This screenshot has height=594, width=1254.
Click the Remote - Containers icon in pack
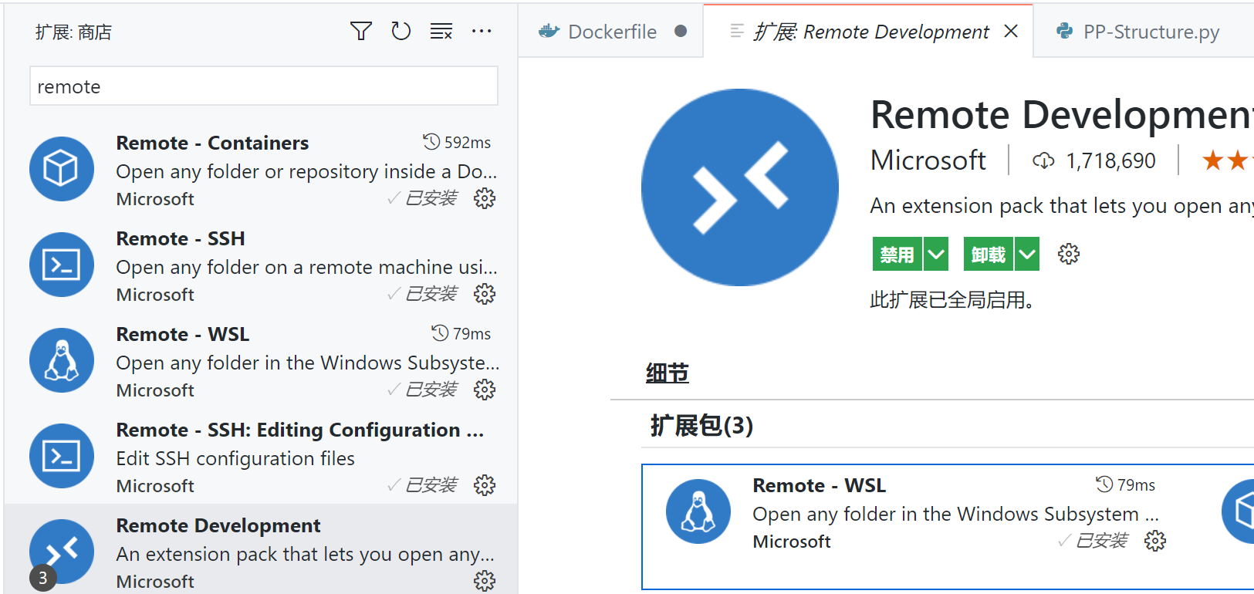[1239, 511]
